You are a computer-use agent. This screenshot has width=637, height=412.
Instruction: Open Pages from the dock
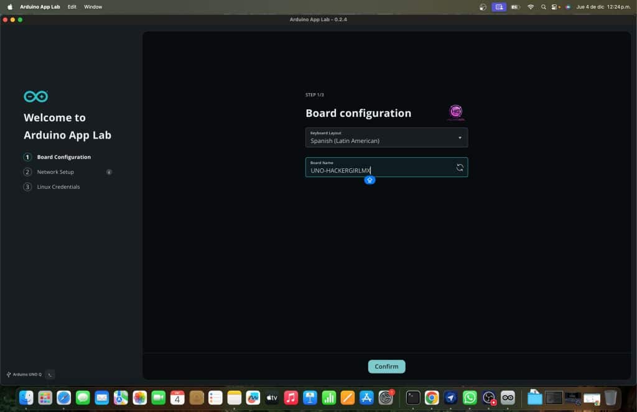[347, 398]
